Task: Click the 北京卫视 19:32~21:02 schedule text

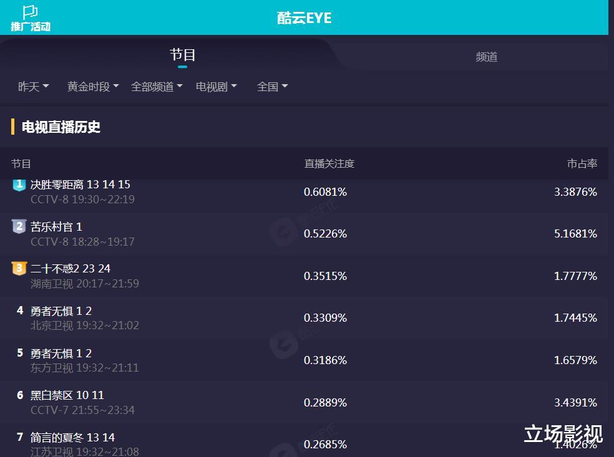Action: 85,325
